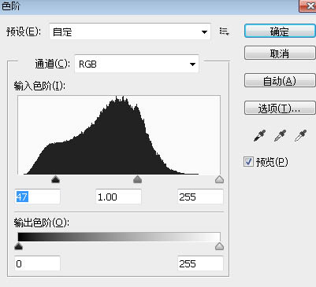Select the black point eyedropper
Viewport: 316px width, 287px height.
pyautogui.click(x=259, y=135)
